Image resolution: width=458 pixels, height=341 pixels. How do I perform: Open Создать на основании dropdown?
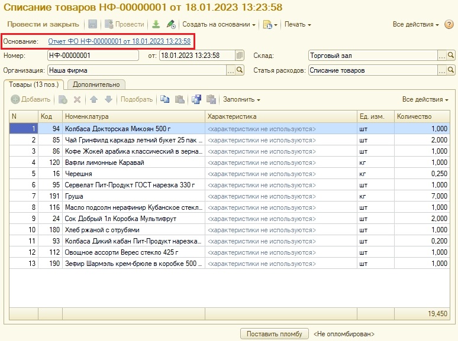coord(219,24)
